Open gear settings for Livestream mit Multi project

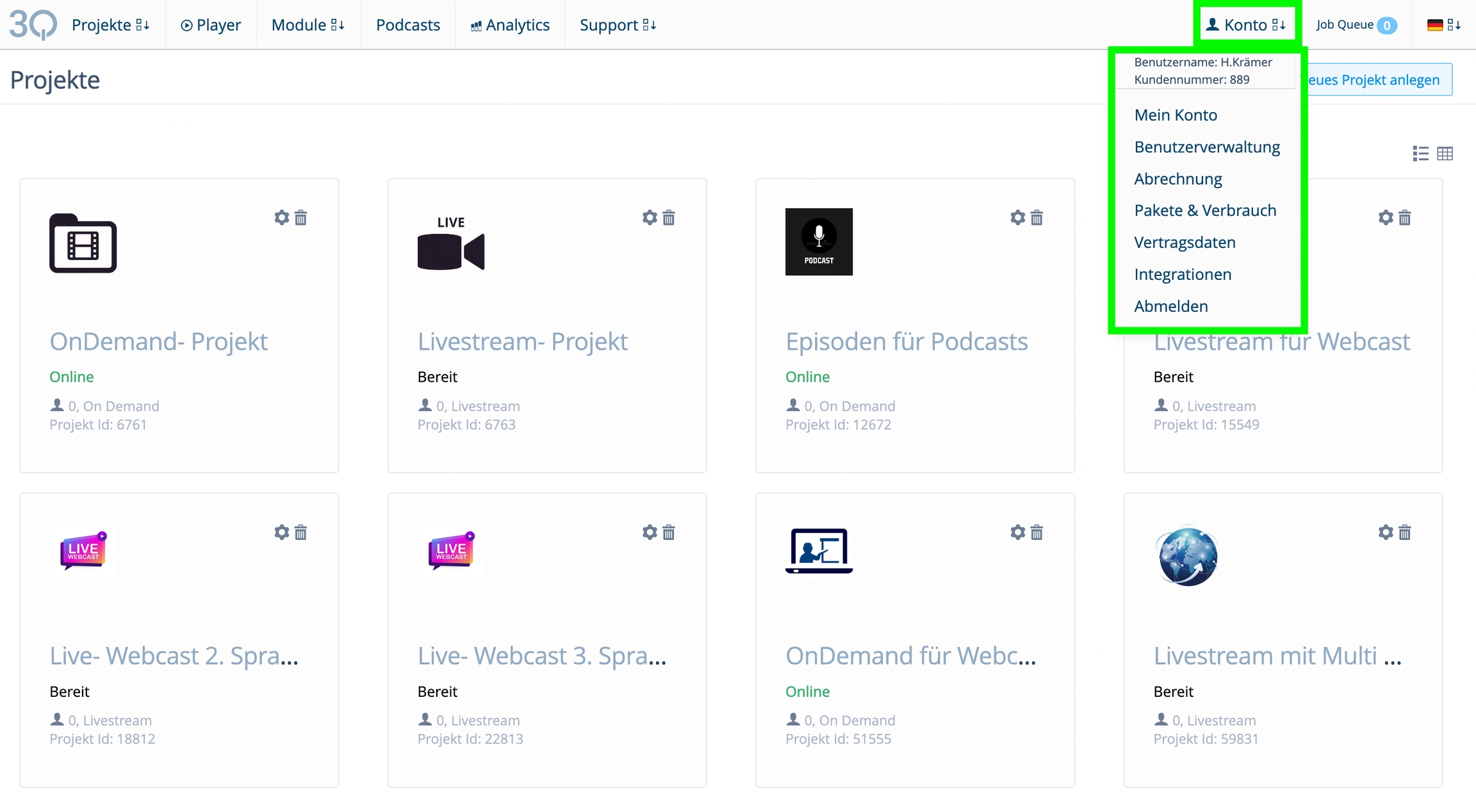pos(1386,532)
